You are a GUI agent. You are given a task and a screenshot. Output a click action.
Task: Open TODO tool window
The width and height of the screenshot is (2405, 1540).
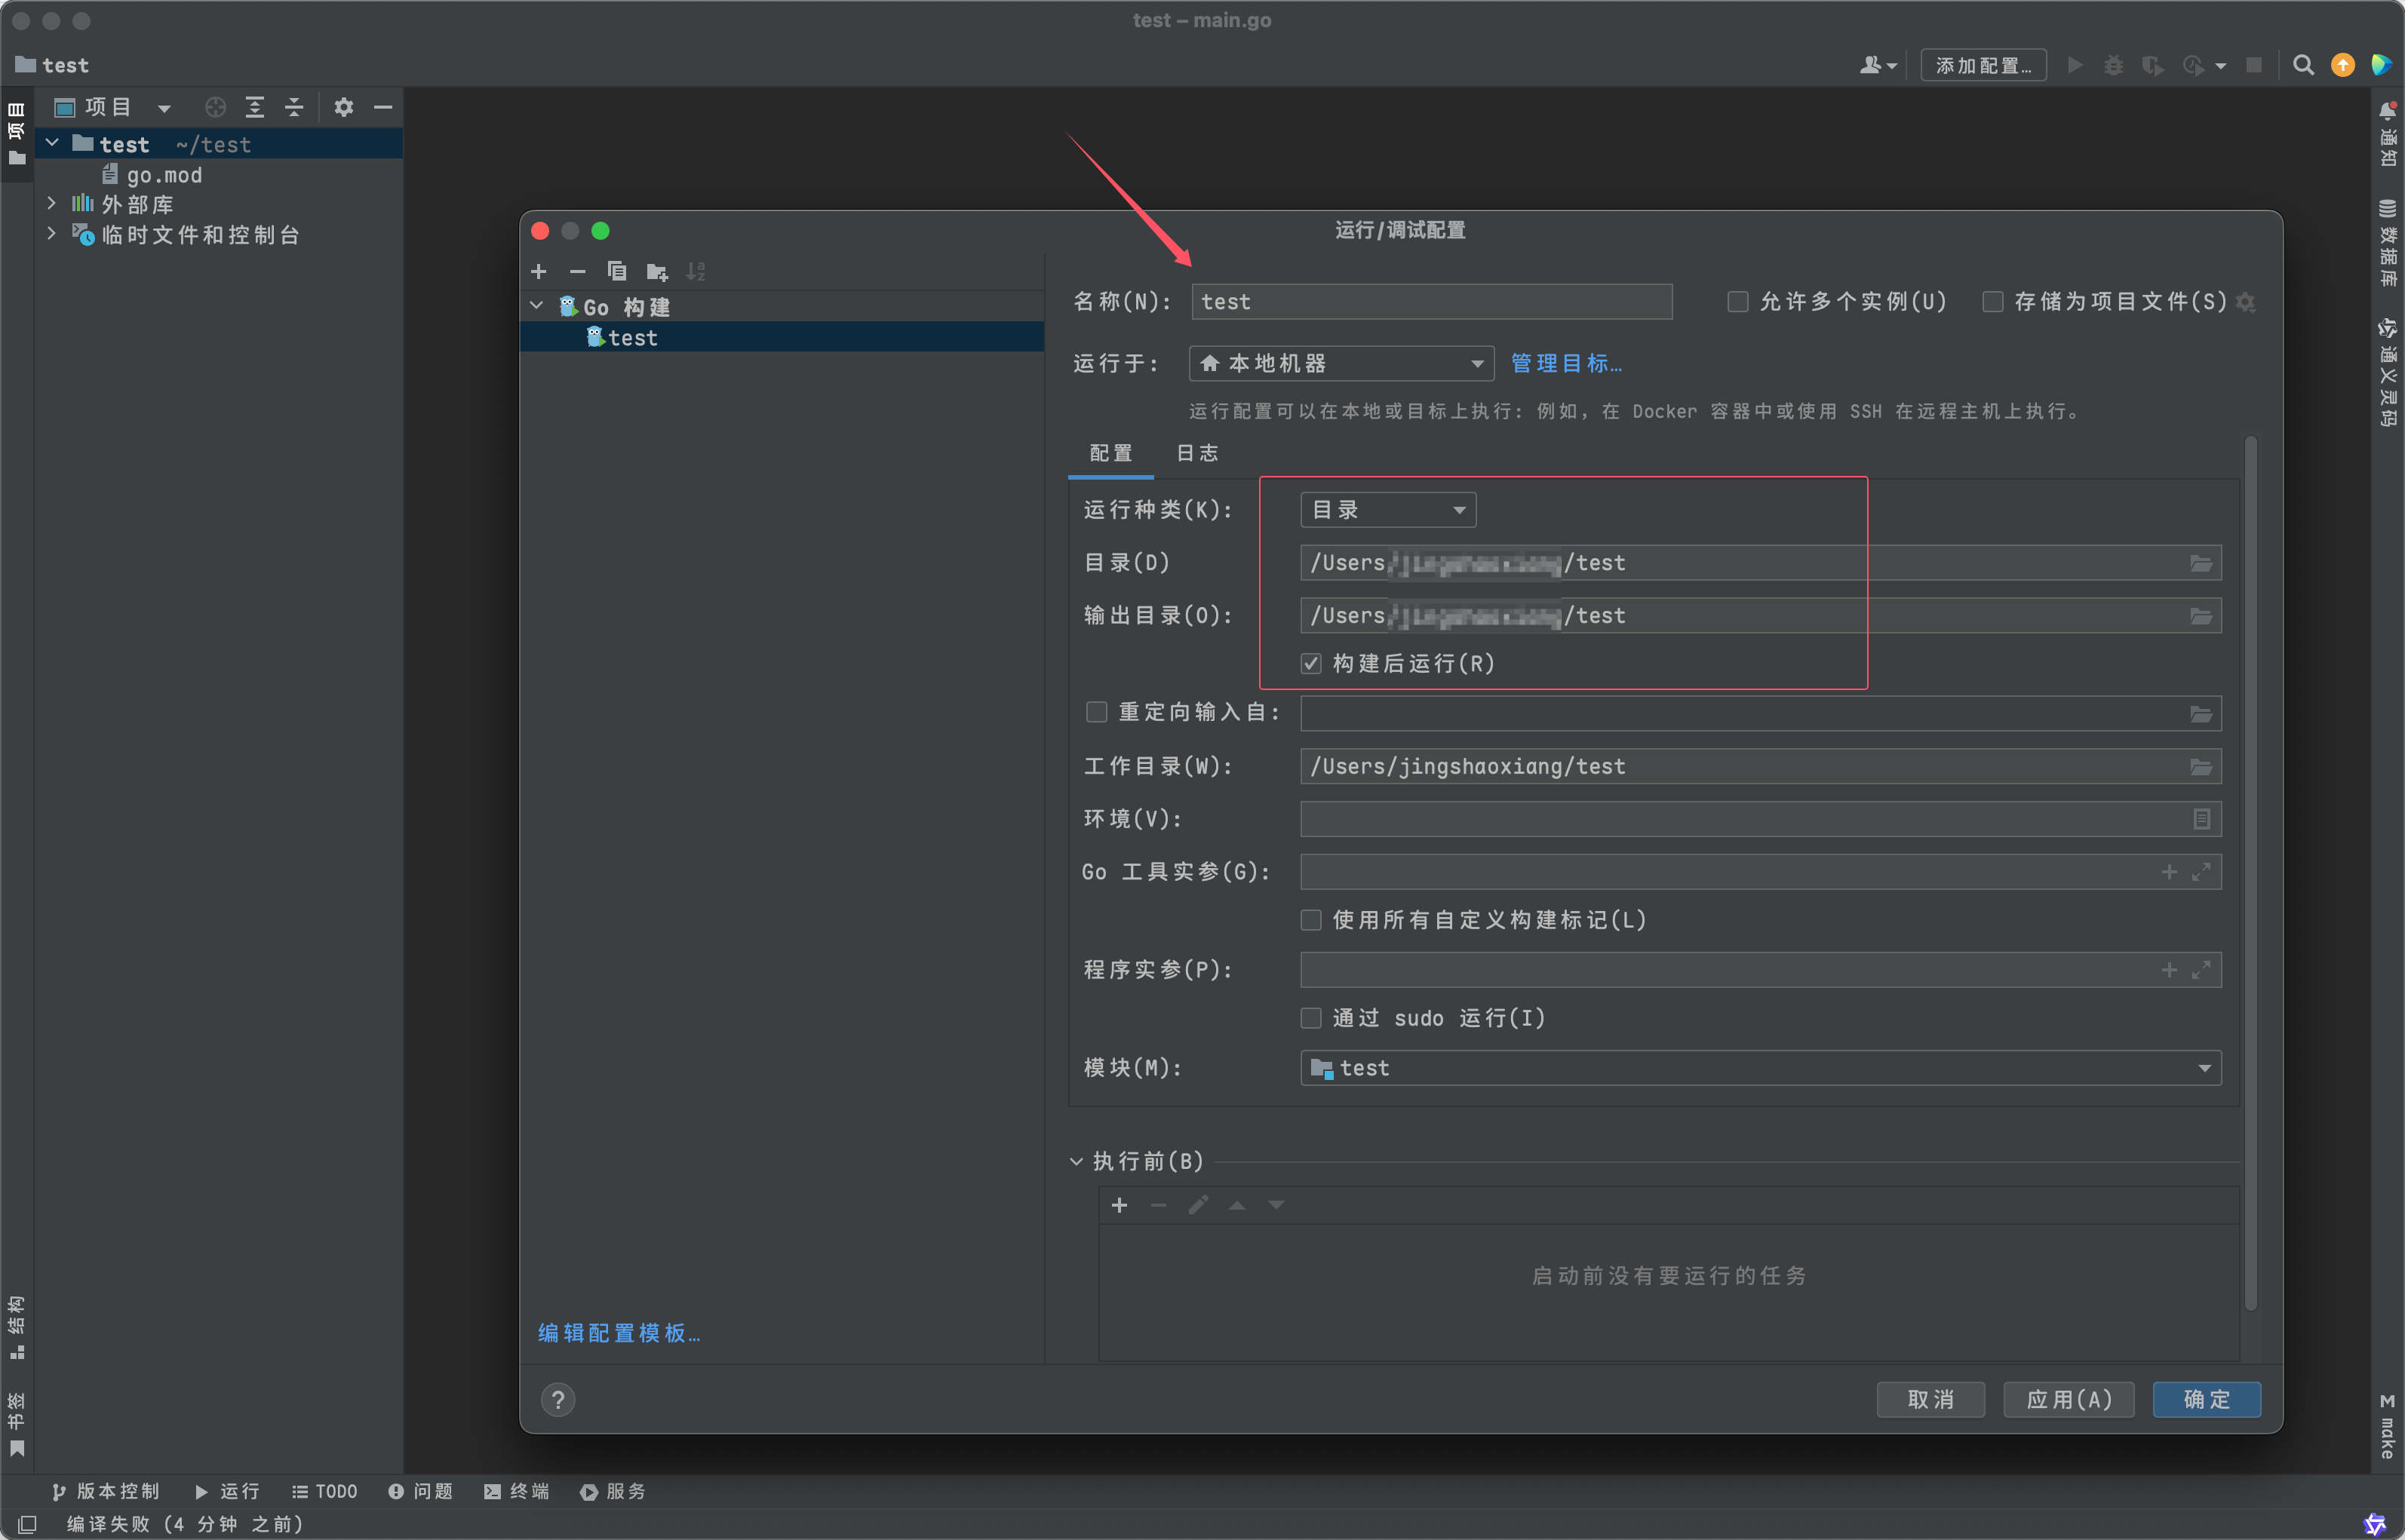[324, 1491]
